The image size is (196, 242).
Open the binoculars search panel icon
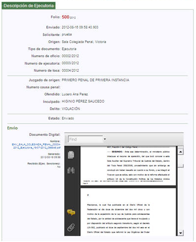click(x=71, y=170)
